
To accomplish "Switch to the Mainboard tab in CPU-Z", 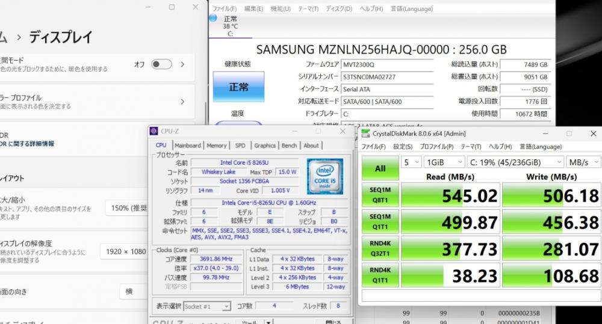I will [188, 145].
